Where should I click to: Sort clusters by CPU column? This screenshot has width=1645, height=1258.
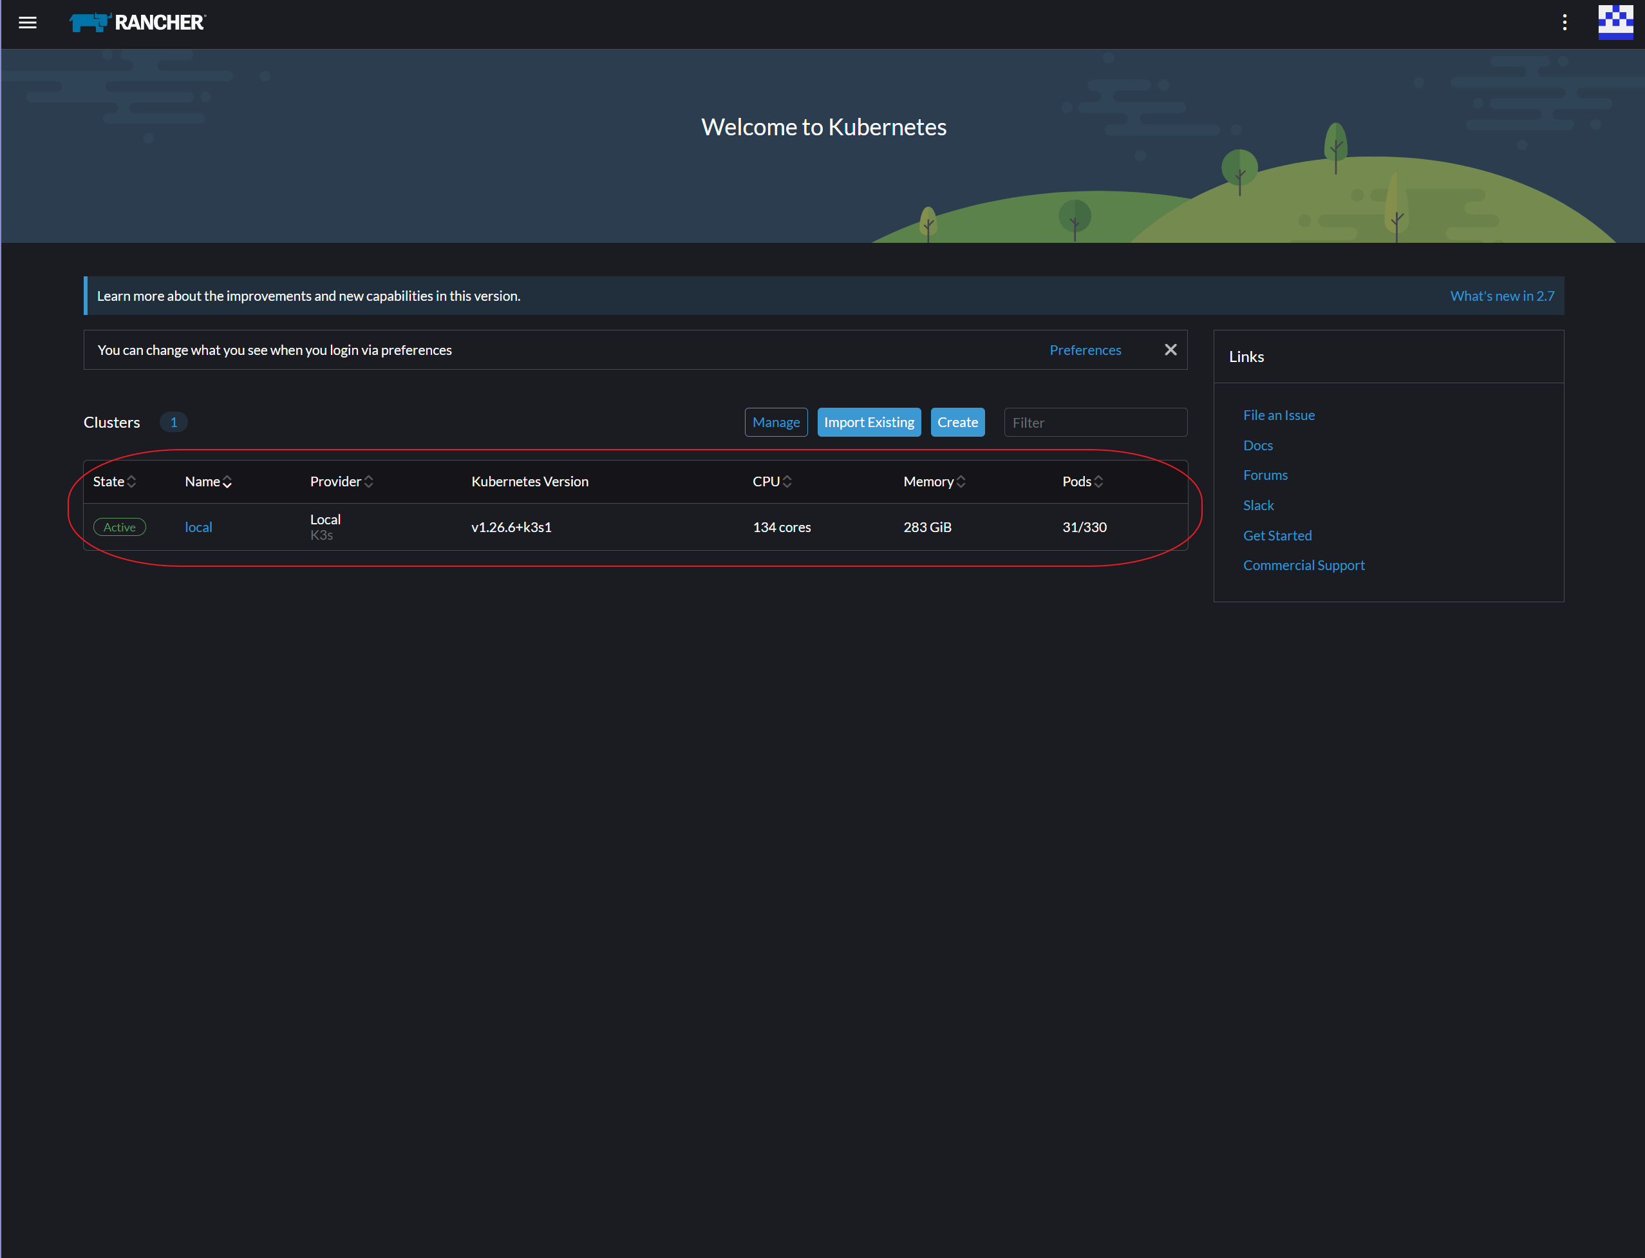pos(771,481)
